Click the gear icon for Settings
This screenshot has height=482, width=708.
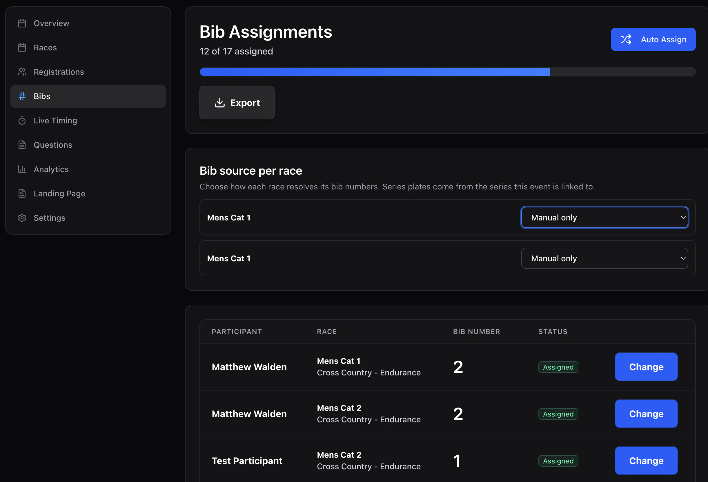(x=22, y=218)
